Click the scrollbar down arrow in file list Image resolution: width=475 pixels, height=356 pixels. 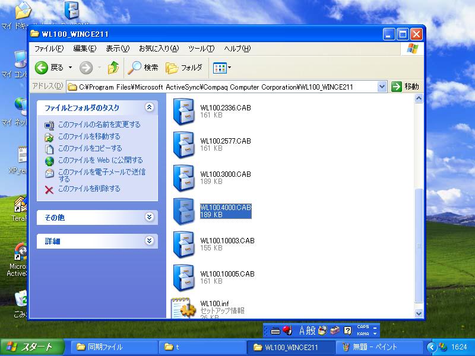click(x=419, y=314)
